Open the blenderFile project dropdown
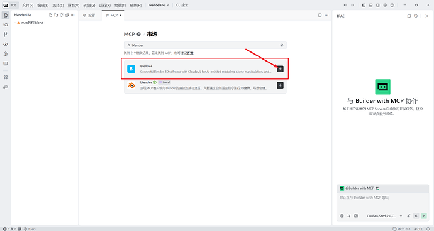The height and width of the screenshot is (231, 434). (x=159, y=5)
